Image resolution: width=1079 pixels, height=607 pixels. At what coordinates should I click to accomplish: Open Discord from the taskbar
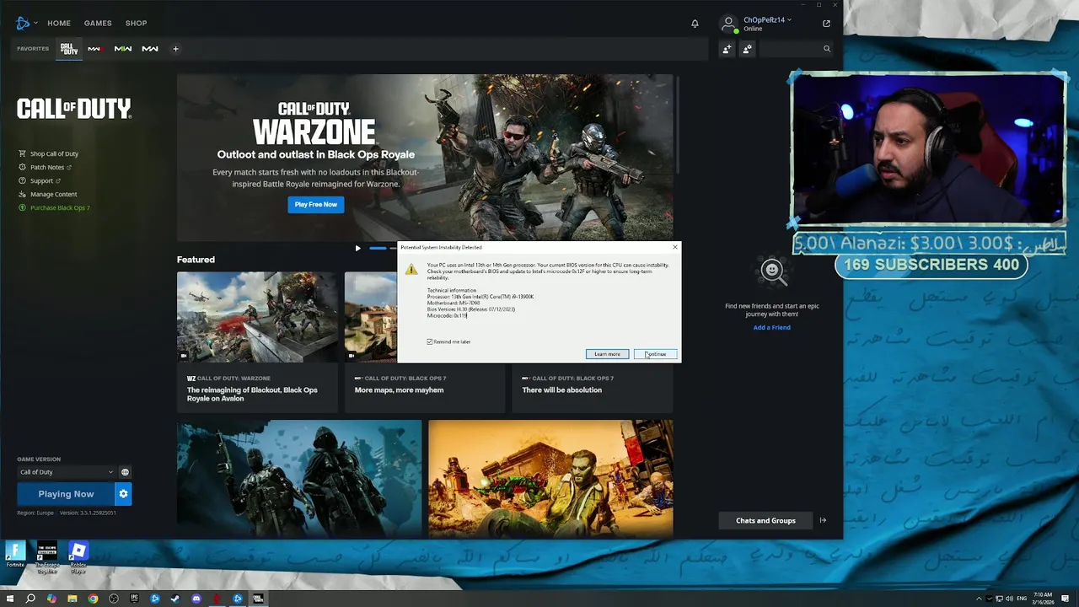point(196,599)
